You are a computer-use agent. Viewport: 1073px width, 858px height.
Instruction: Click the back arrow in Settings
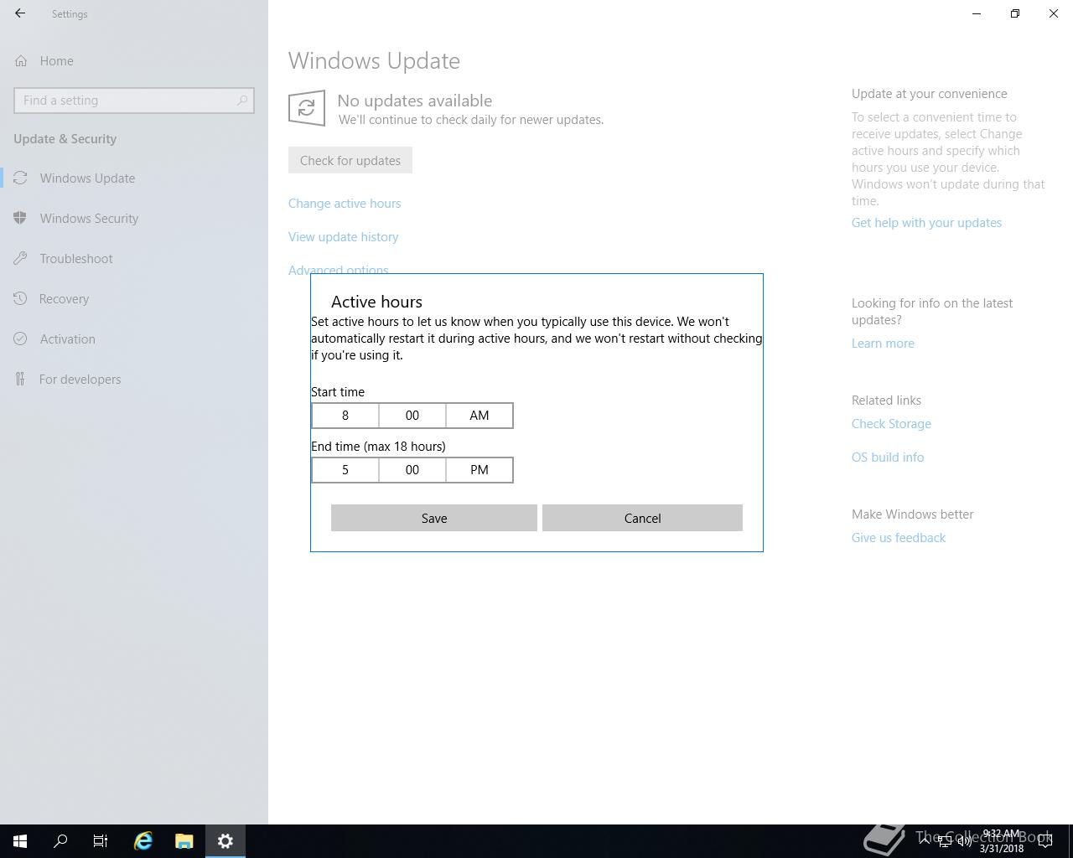[x=20, y=13]
